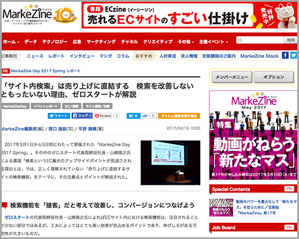Click the オプション button
Image resolution: width=299 pixels, height=239 pixels.
pos(274,77)
